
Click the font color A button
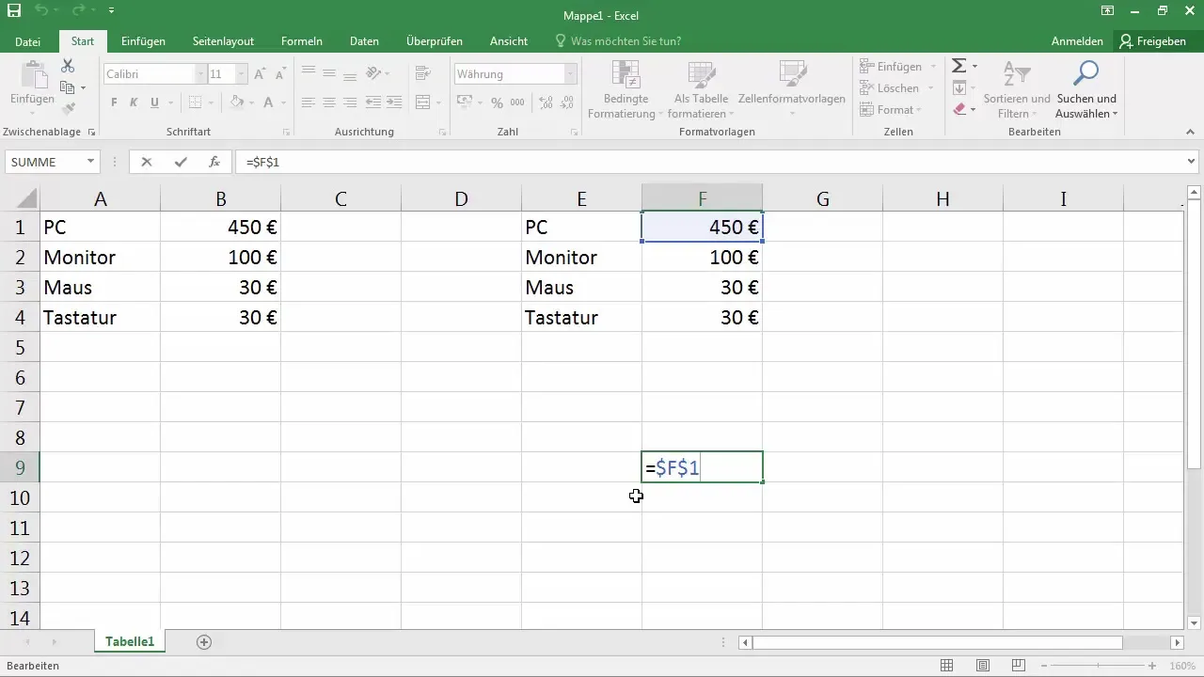click(268, 102)
